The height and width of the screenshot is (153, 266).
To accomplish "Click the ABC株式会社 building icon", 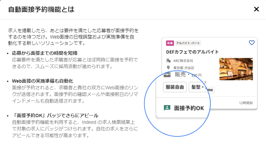I will coord(168,60).
